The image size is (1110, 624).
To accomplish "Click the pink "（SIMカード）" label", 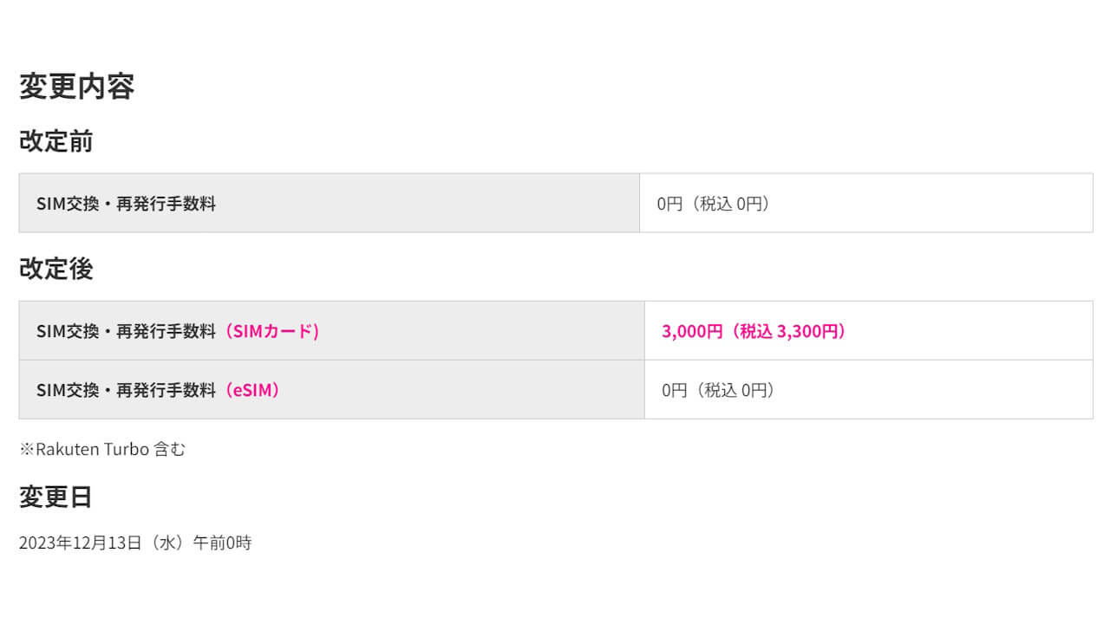I will (271, 331).
